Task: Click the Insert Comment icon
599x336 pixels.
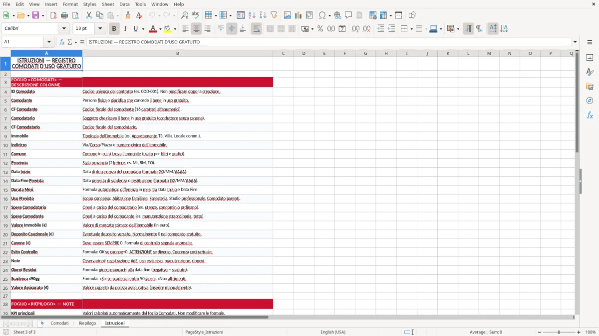Action: tap(348, 15)
